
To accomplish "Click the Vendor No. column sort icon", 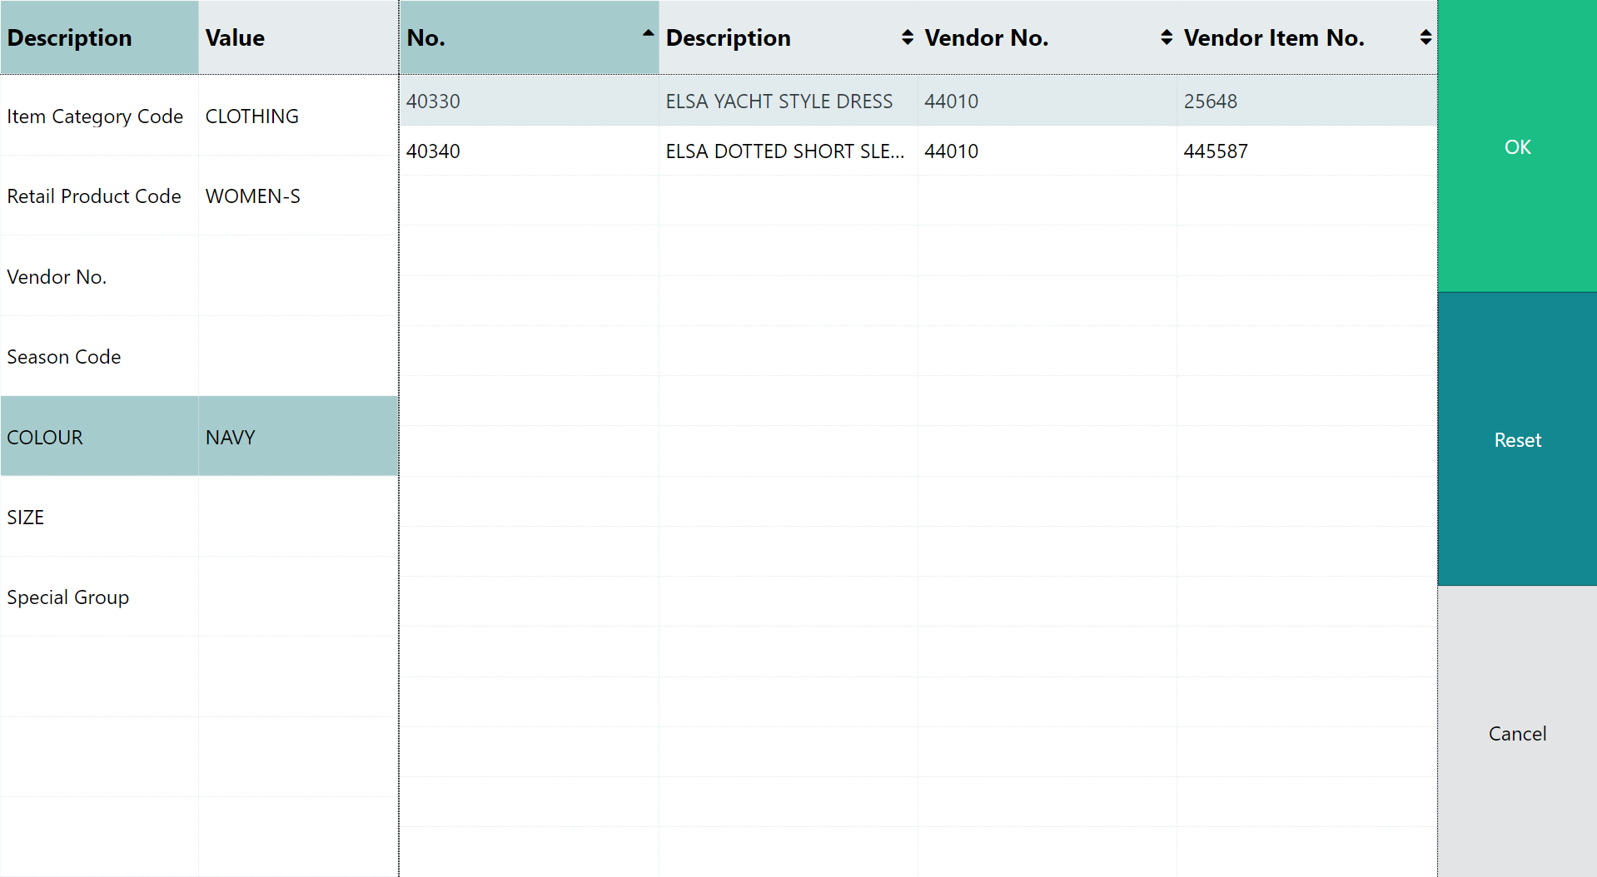I will coord(1166,37).
